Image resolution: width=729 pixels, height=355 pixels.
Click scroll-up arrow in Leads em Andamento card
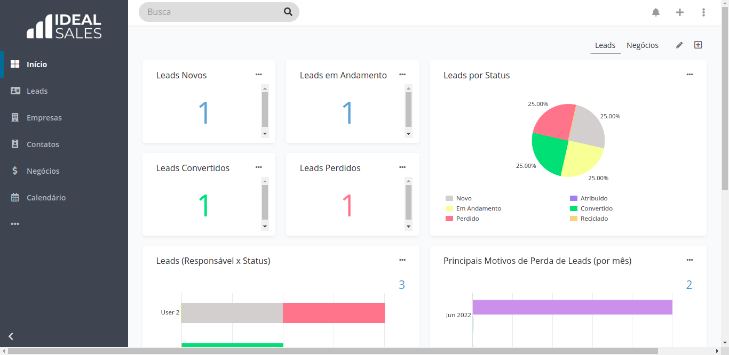pos(408,88)
